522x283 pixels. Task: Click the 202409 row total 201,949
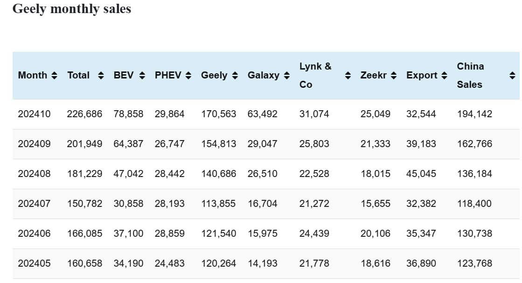click(x=84, y=144)
